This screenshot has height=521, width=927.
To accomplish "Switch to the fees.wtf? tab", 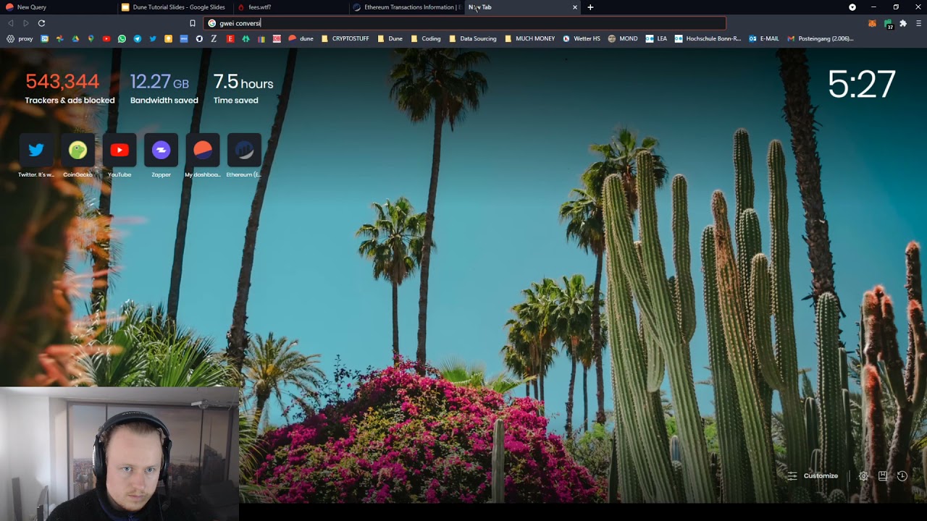I will click(x=290, y=7).
